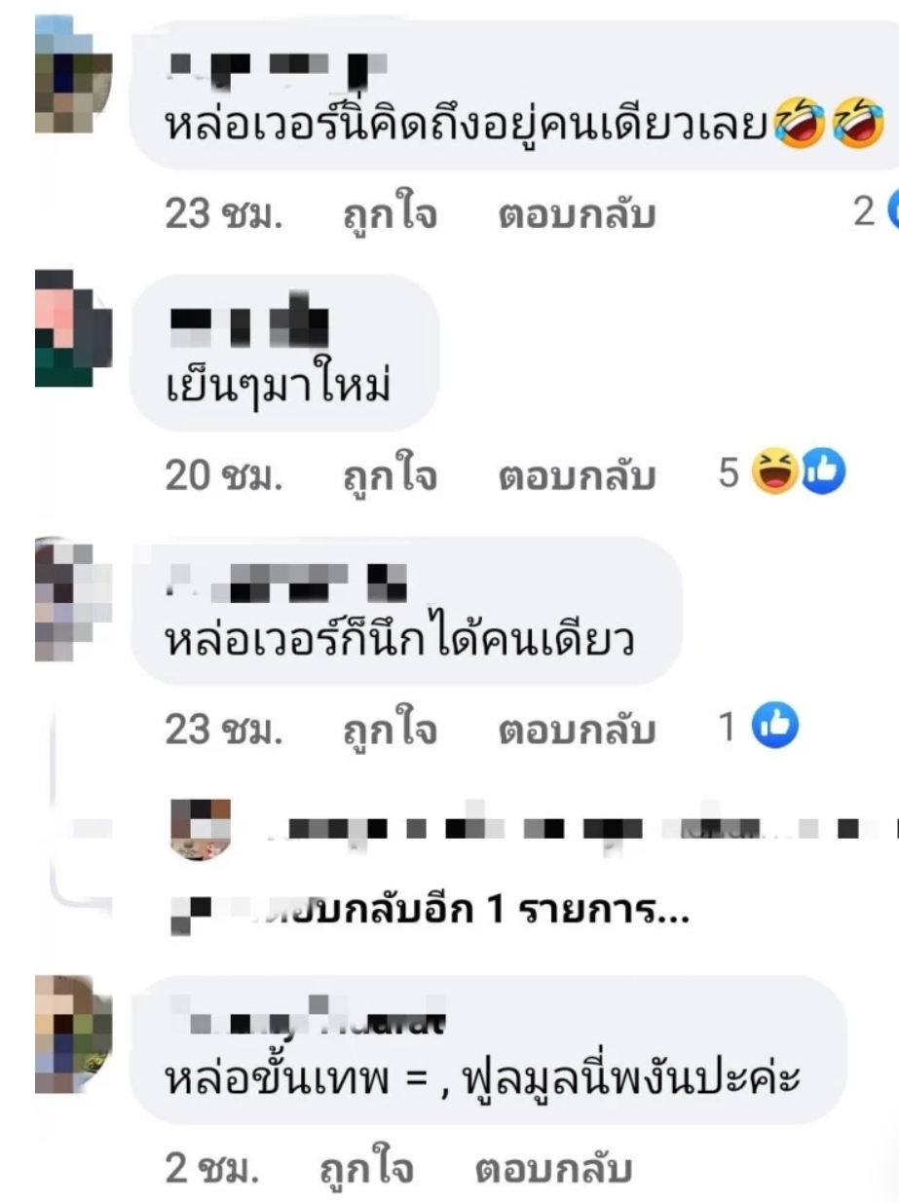The width and height of the screenshot is (899, 1203).
Task: Open the reaction icon beside count 2 on first comment
Action: pyautogui.click(x=892, y=213)
